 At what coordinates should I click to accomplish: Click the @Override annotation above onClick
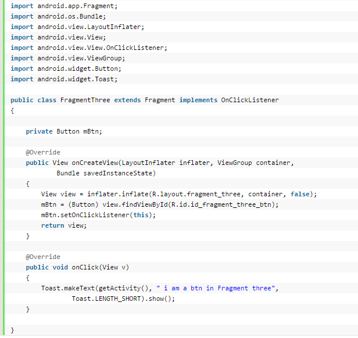[43, 257]
